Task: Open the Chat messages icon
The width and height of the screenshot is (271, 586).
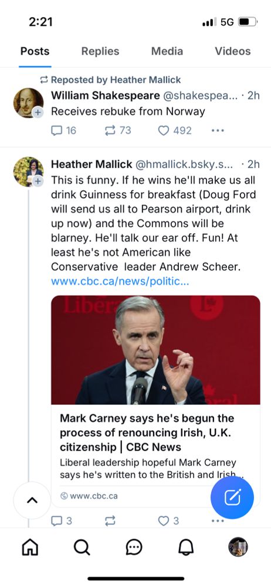Action: pos(134,547)
